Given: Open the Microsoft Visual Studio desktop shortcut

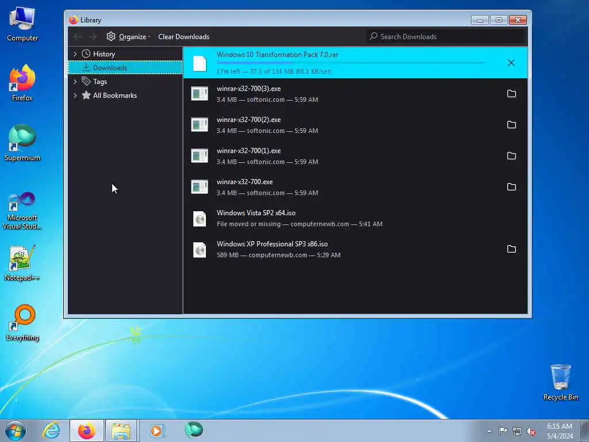Looking at the screenshot, I should tap(22, 211).
